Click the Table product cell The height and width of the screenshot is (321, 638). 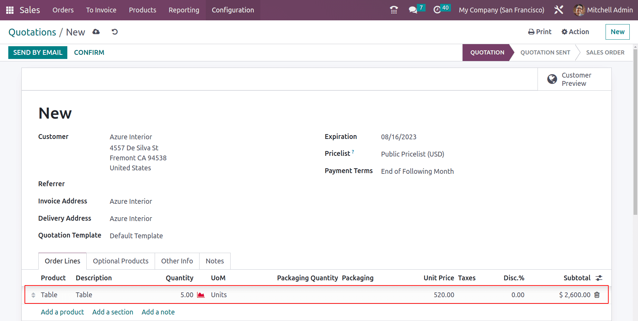click(49, 295)
